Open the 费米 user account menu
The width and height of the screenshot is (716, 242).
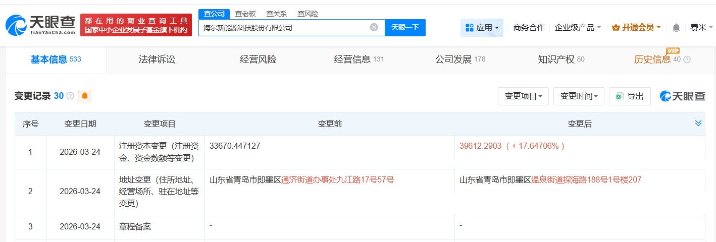pos(700,28)
